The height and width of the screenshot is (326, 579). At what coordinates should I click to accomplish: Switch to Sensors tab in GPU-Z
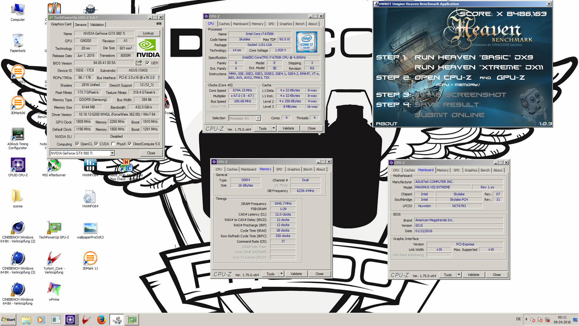81,25
